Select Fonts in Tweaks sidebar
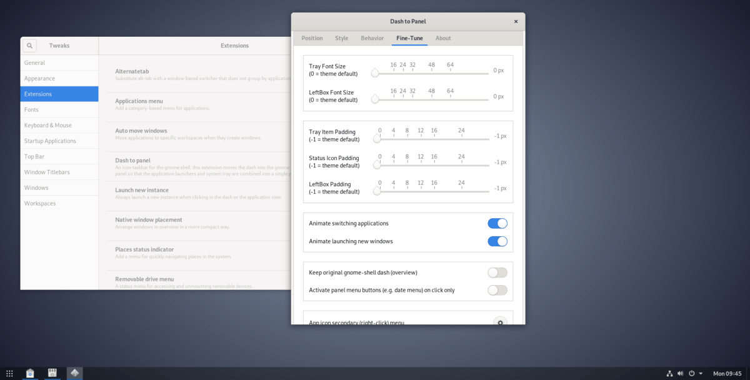Screen dimensions: 750x380 [x=59, y=109]
